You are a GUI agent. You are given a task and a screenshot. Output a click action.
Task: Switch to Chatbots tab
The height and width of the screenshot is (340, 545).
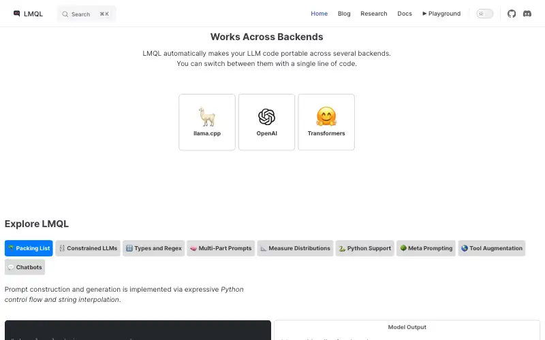[x=25, y=267]
